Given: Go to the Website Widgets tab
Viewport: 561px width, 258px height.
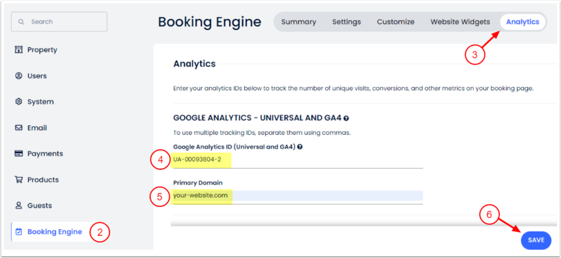Looking at the screenshot, I should pyautogui.click(x=460, y=22).
